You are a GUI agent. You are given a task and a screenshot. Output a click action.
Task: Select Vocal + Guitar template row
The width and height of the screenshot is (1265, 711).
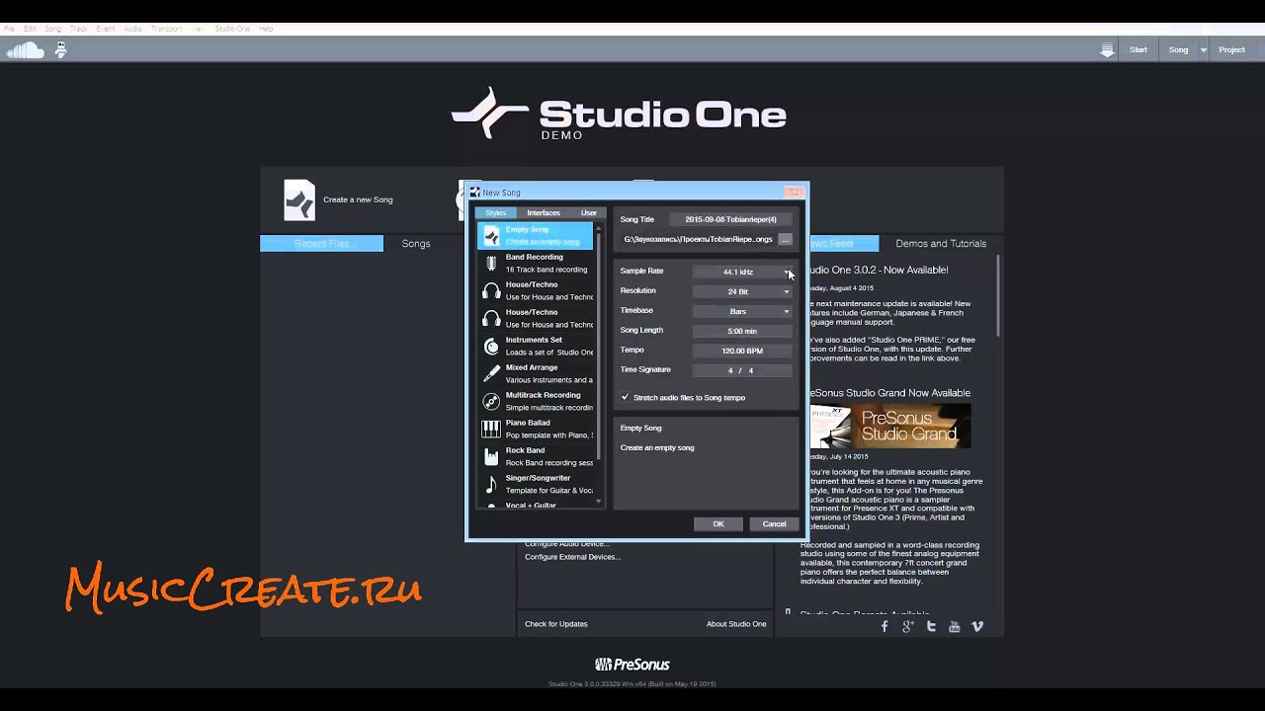tap(536, 506)
